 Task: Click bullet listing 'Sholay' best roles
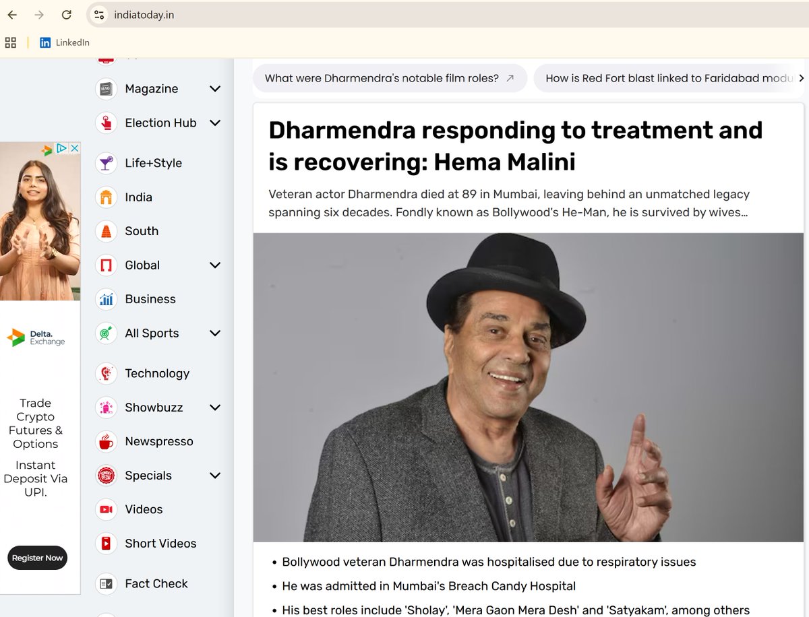(x=516, y=610)
